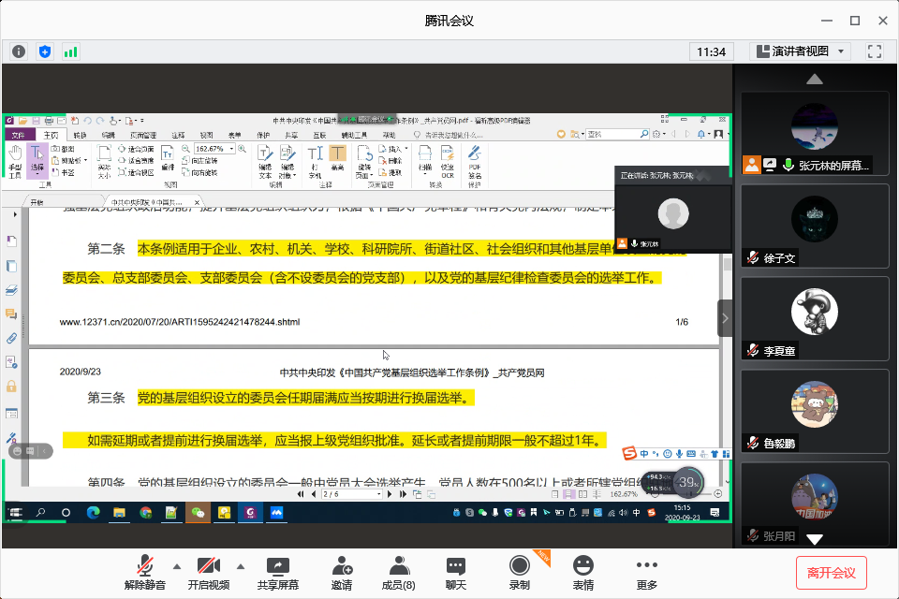899x599 pixels.
Task: Check the green network signal icon
Action: point(70,51)
